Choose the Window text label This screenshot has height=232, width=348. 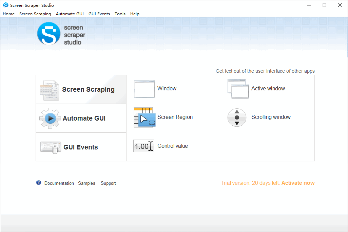(x=167, y=88)
